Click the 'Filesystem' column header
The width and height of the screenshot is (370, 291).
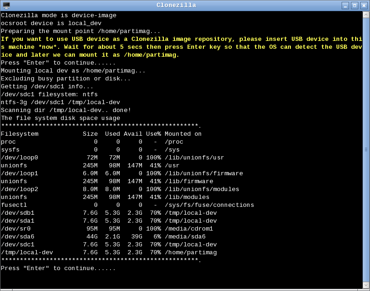[20, 134]
